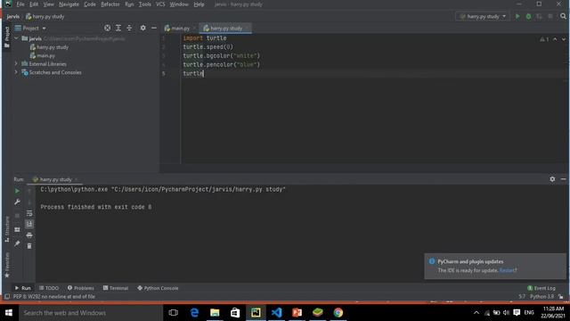Show hidden system tray icons chevron

[x=476, y=313]
